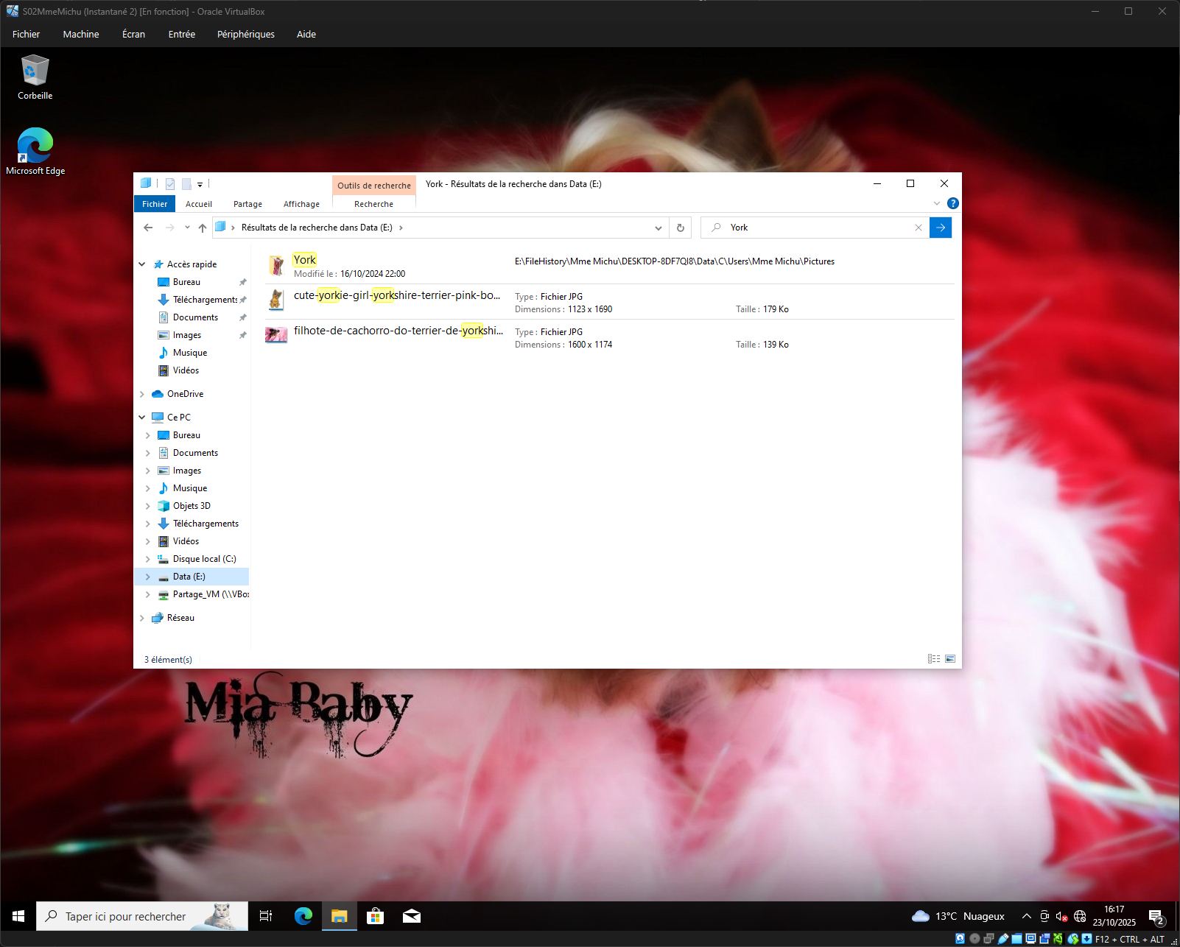Expand the ribbon chevron
The width and height of the screenshot is (1180, 947).
point(936,203)
